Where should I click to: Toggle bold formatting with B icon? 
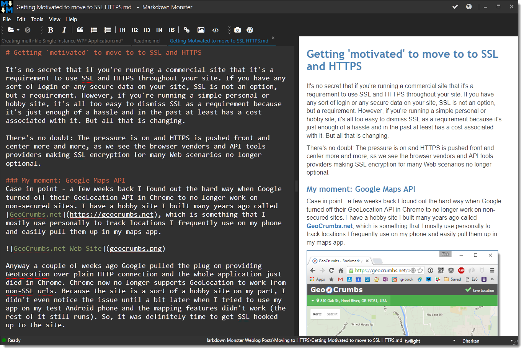[x=51, y=30]
